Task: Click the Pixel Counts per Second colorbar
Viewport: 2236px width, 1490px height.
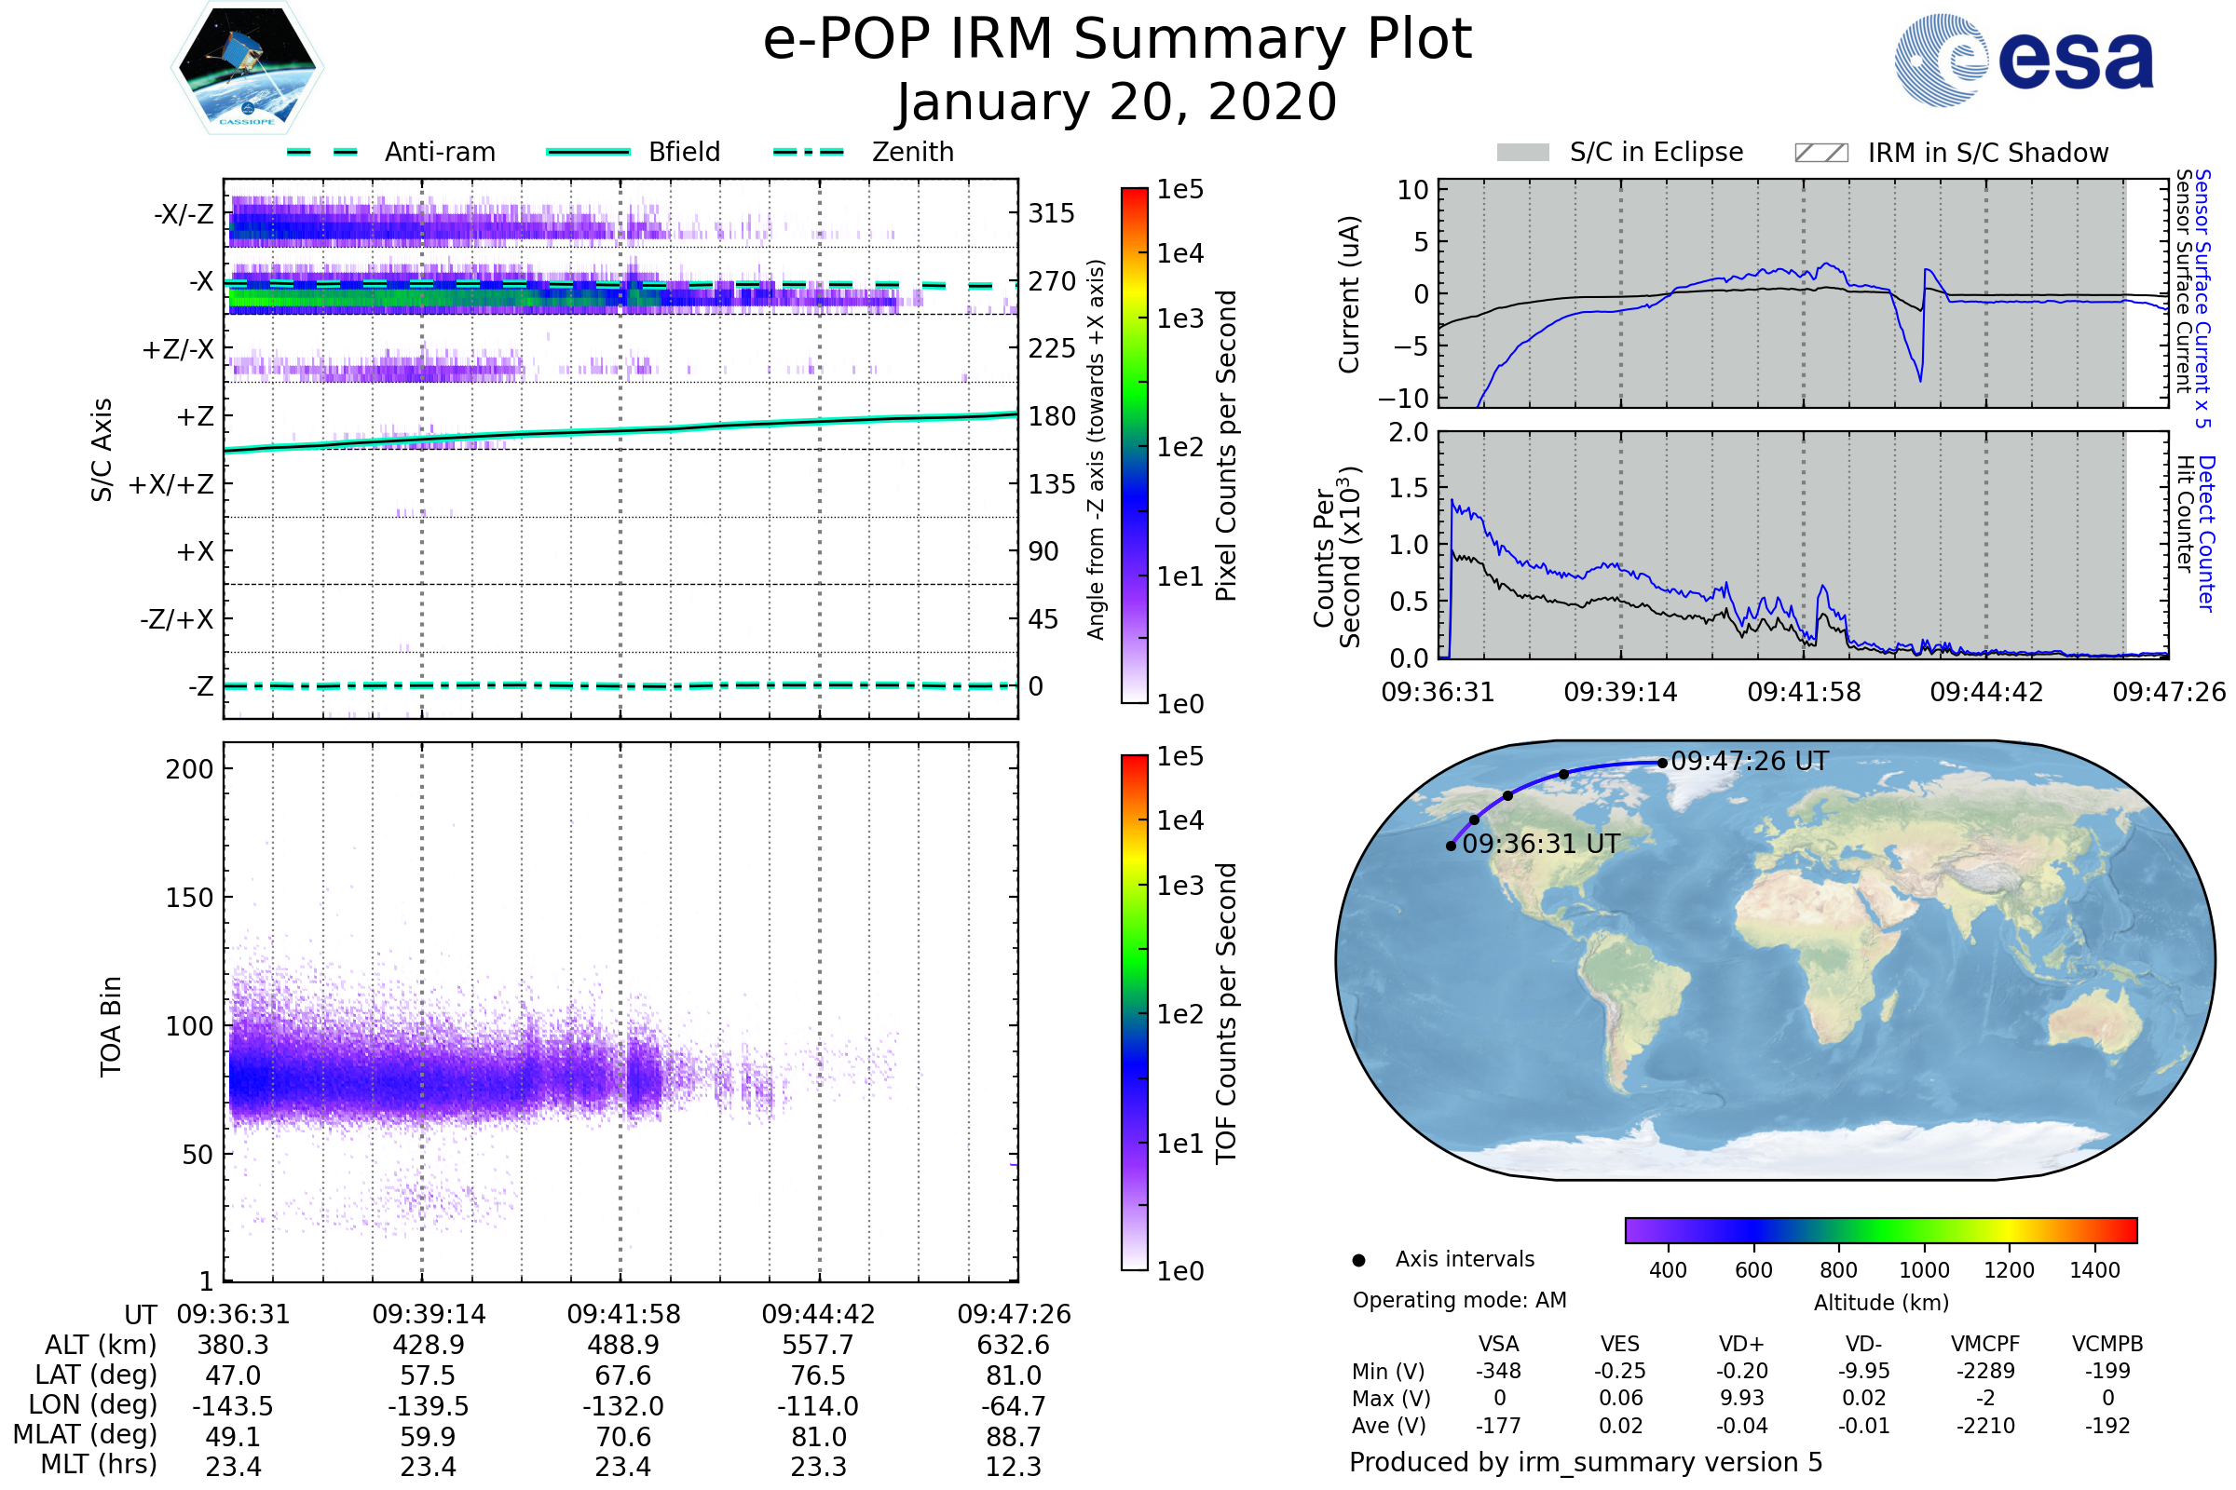Action: pos(1134,446)
